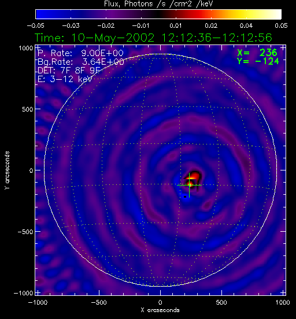Click the -500 tick label on the Y axis
Image resolution: width=296 pixels, height=319 pixels.
[25, 232]
